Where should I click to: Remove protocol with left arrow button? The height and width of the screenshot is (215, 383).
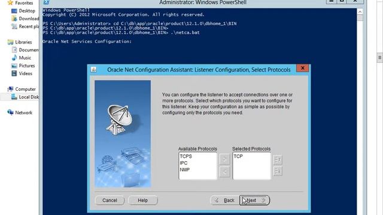pyautogui.click(x=224, y=172)
